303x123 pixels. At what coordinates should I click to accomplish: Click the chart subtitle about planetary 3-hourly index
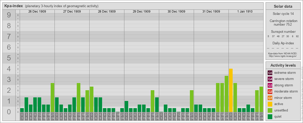pyautogui.click(x=62, y=6)
